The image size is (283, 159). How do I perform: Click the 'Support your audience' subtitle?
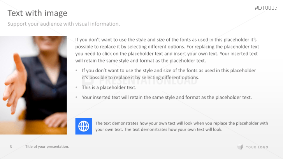coord(64,24)
